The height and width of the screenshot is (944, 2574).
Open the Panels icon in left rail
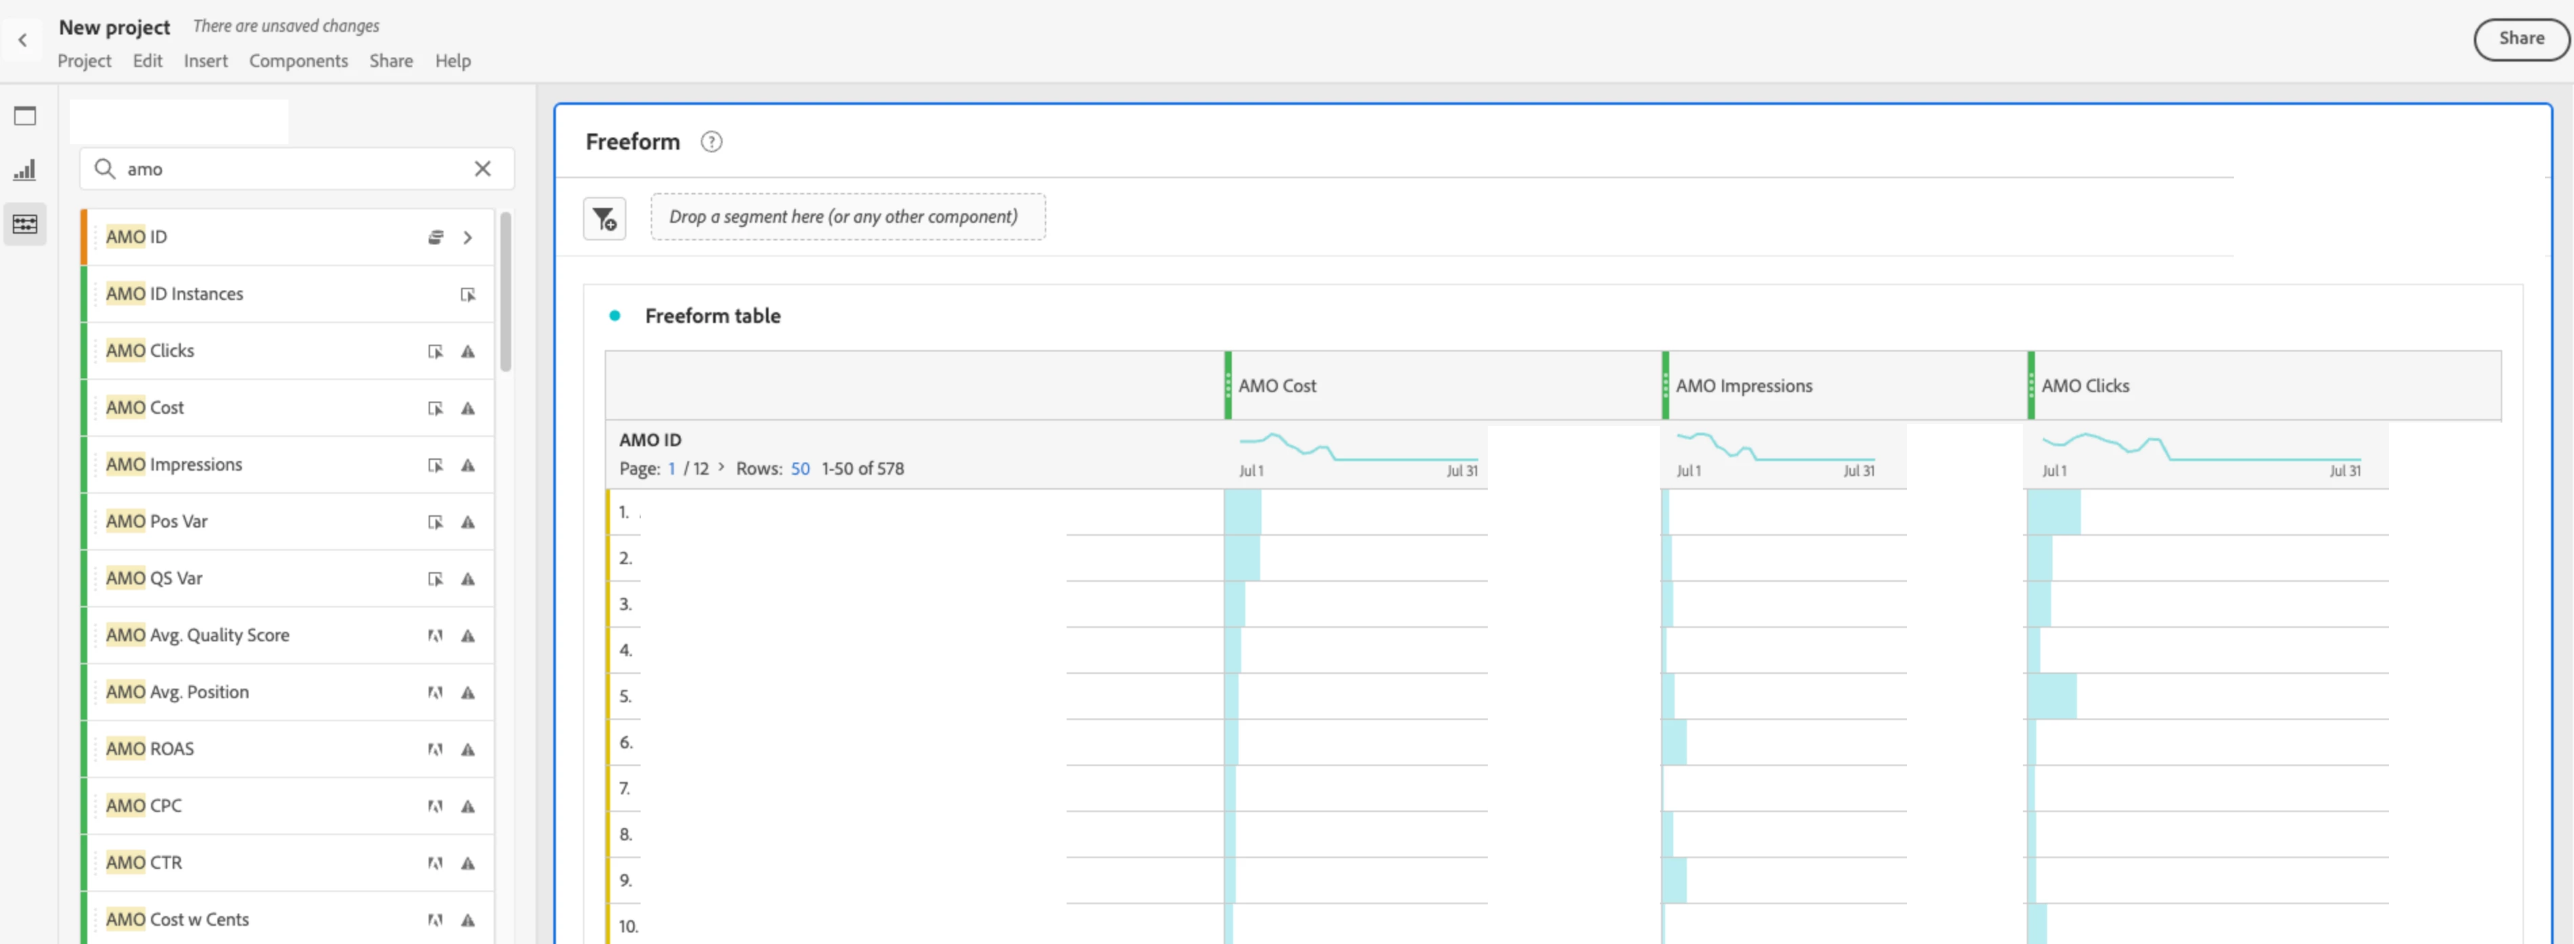(x=25, y=116)
